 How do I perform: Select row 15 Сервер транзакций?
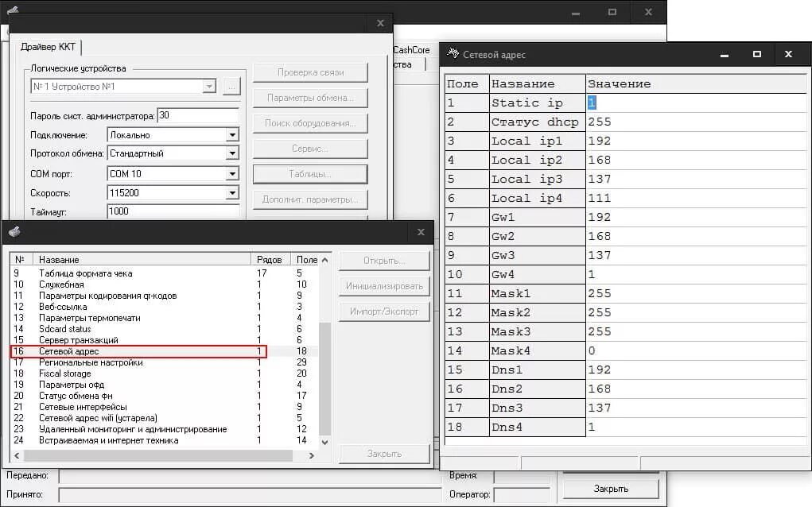(164, 340)
